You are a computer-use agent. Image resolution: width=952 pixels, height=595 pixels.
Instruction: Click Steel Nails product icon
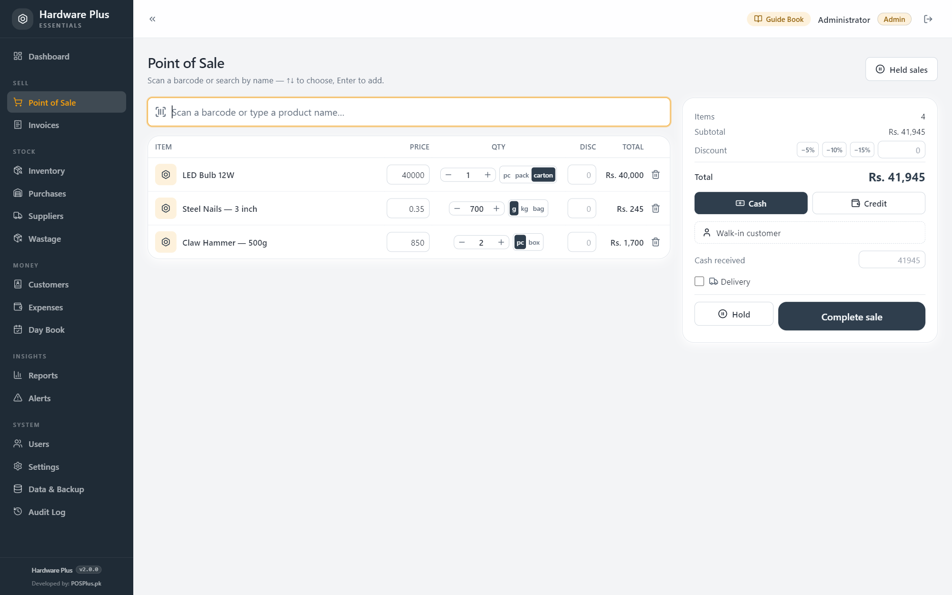tap(166, 208)
